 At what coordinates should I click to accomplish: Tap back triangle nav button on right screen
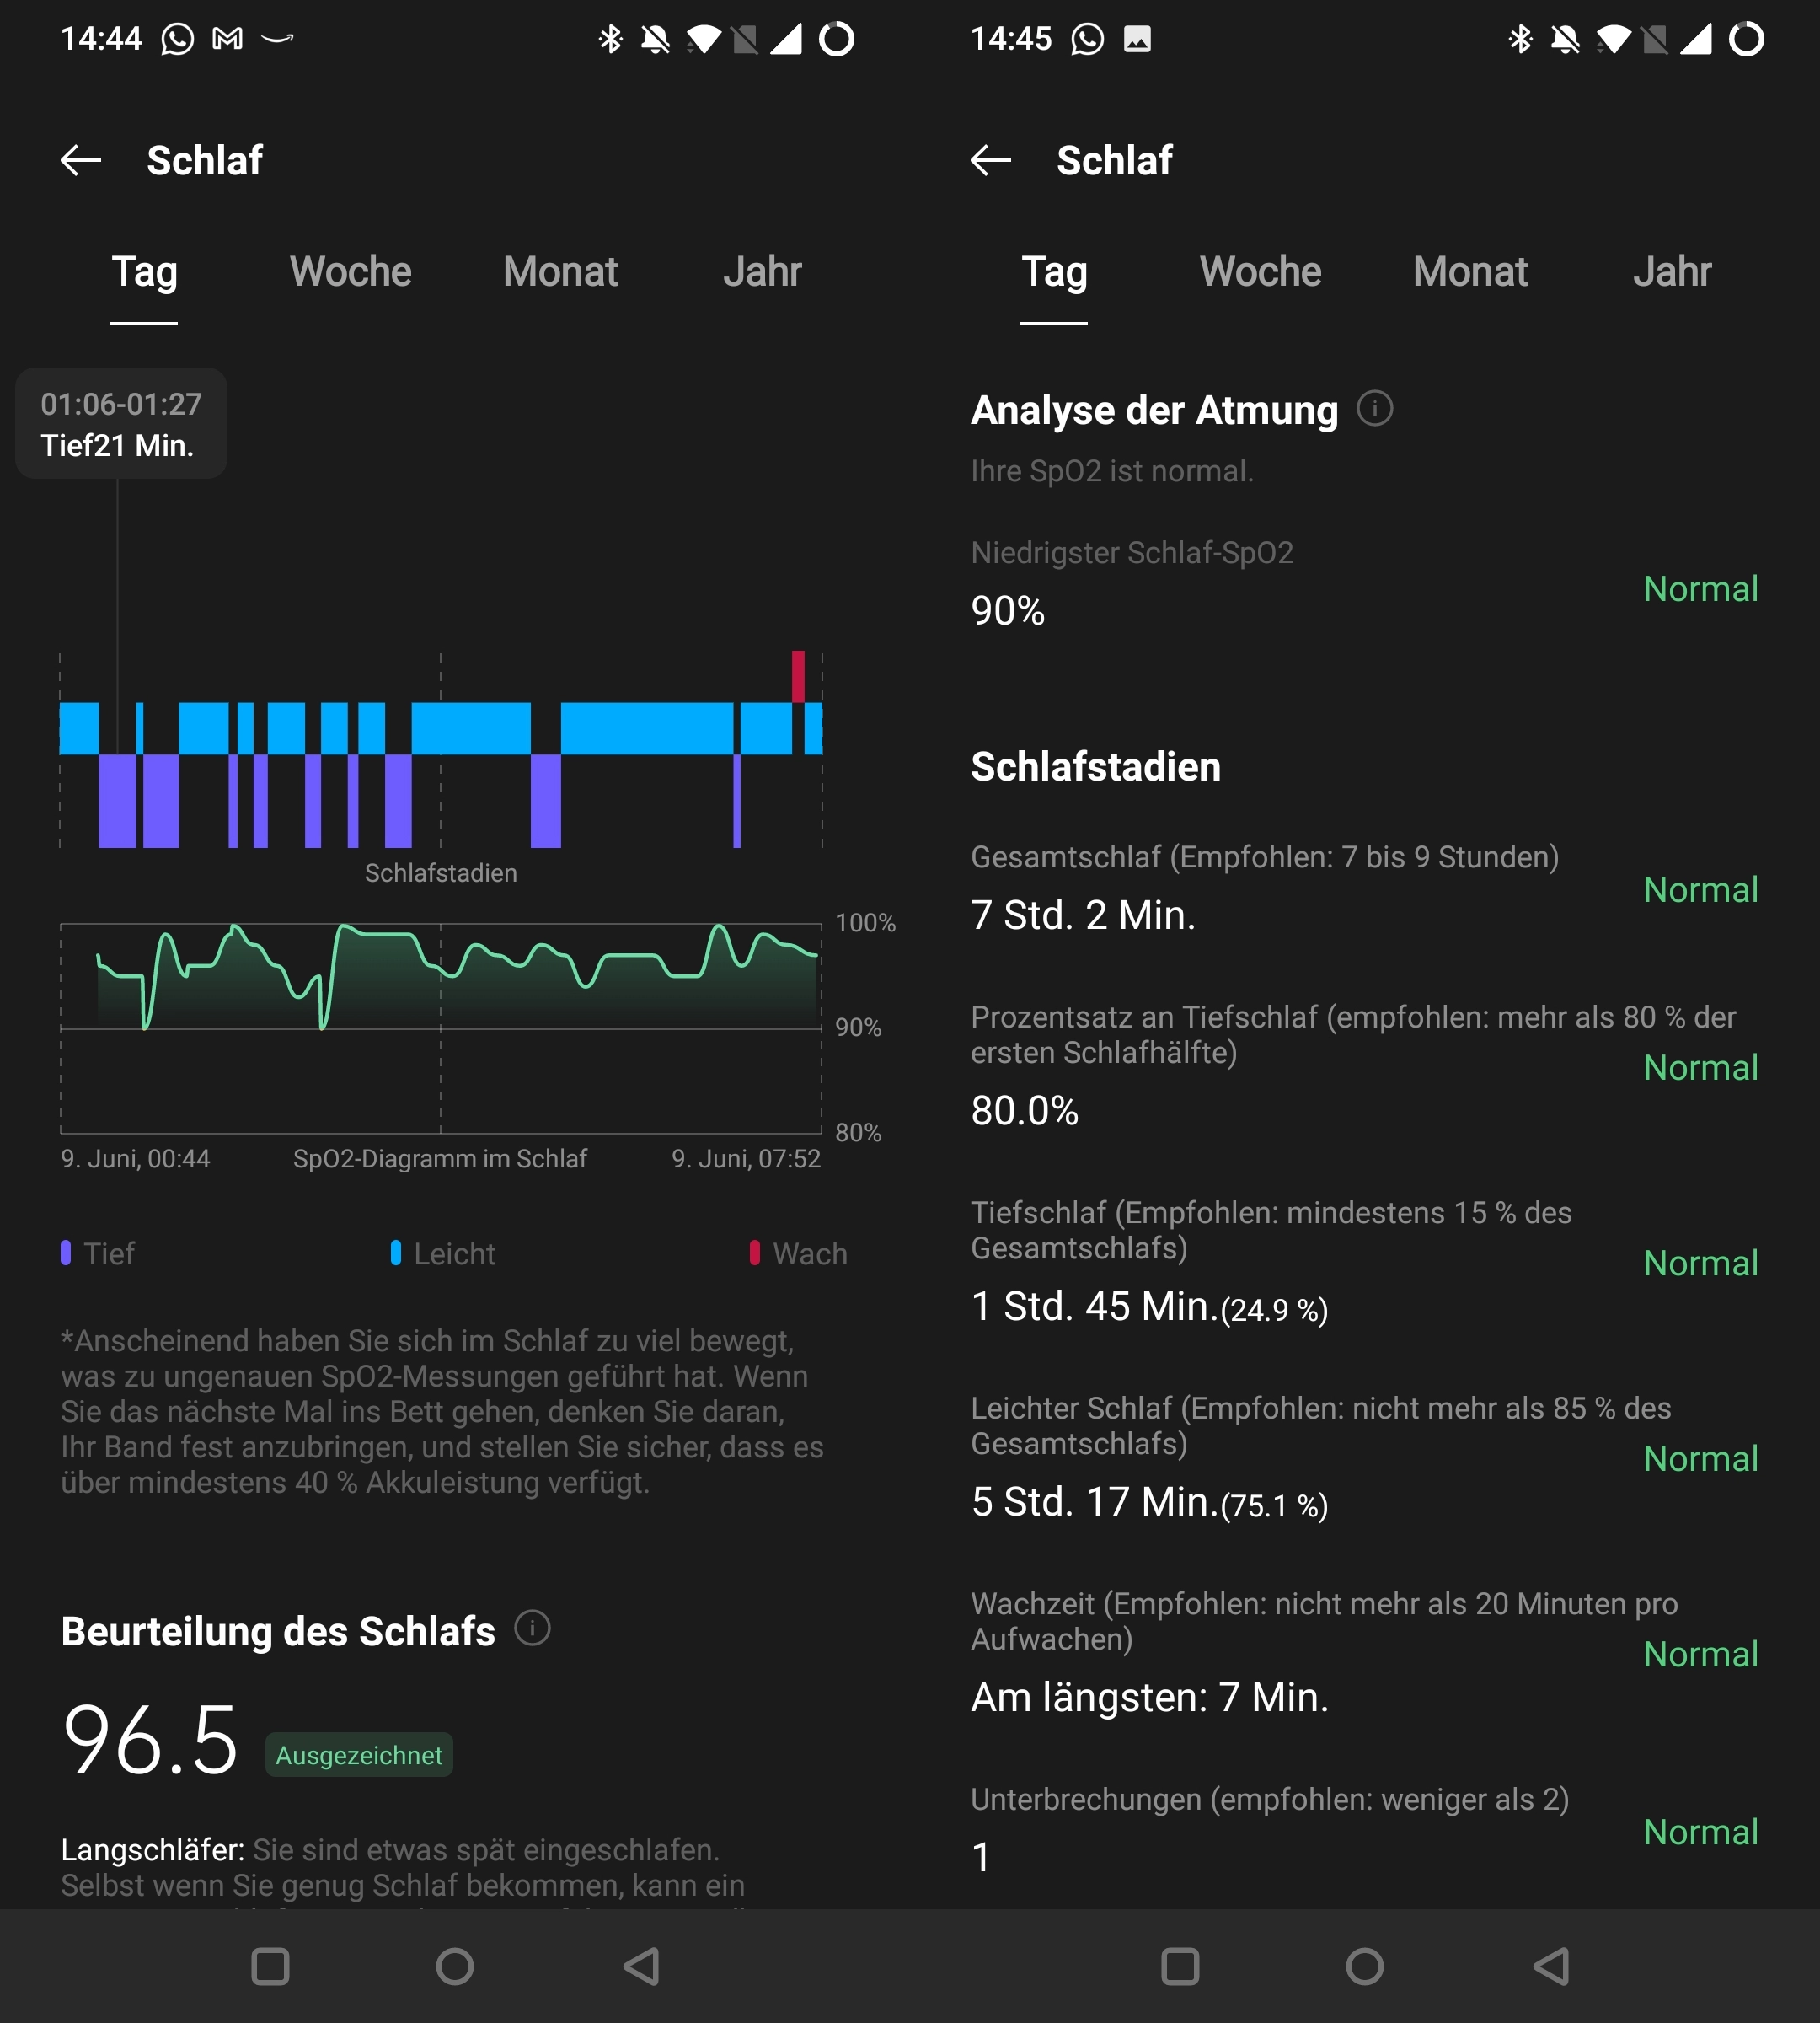pyautogui.click(x=1551, y=1966)
